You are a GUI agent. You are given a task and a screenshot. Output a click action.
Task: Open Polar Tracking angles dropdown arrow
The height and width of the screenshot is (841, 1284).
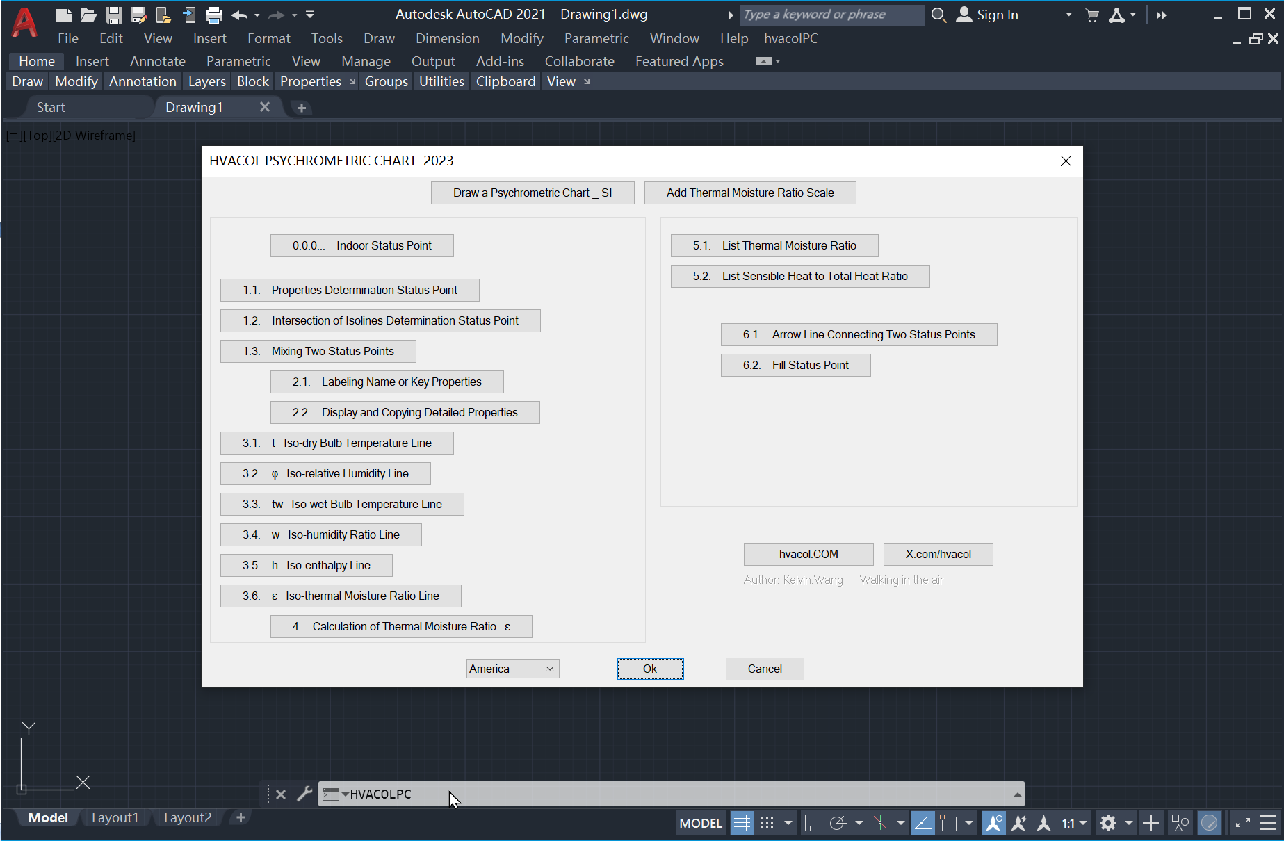pyautogui.click(x=859, y=824)
